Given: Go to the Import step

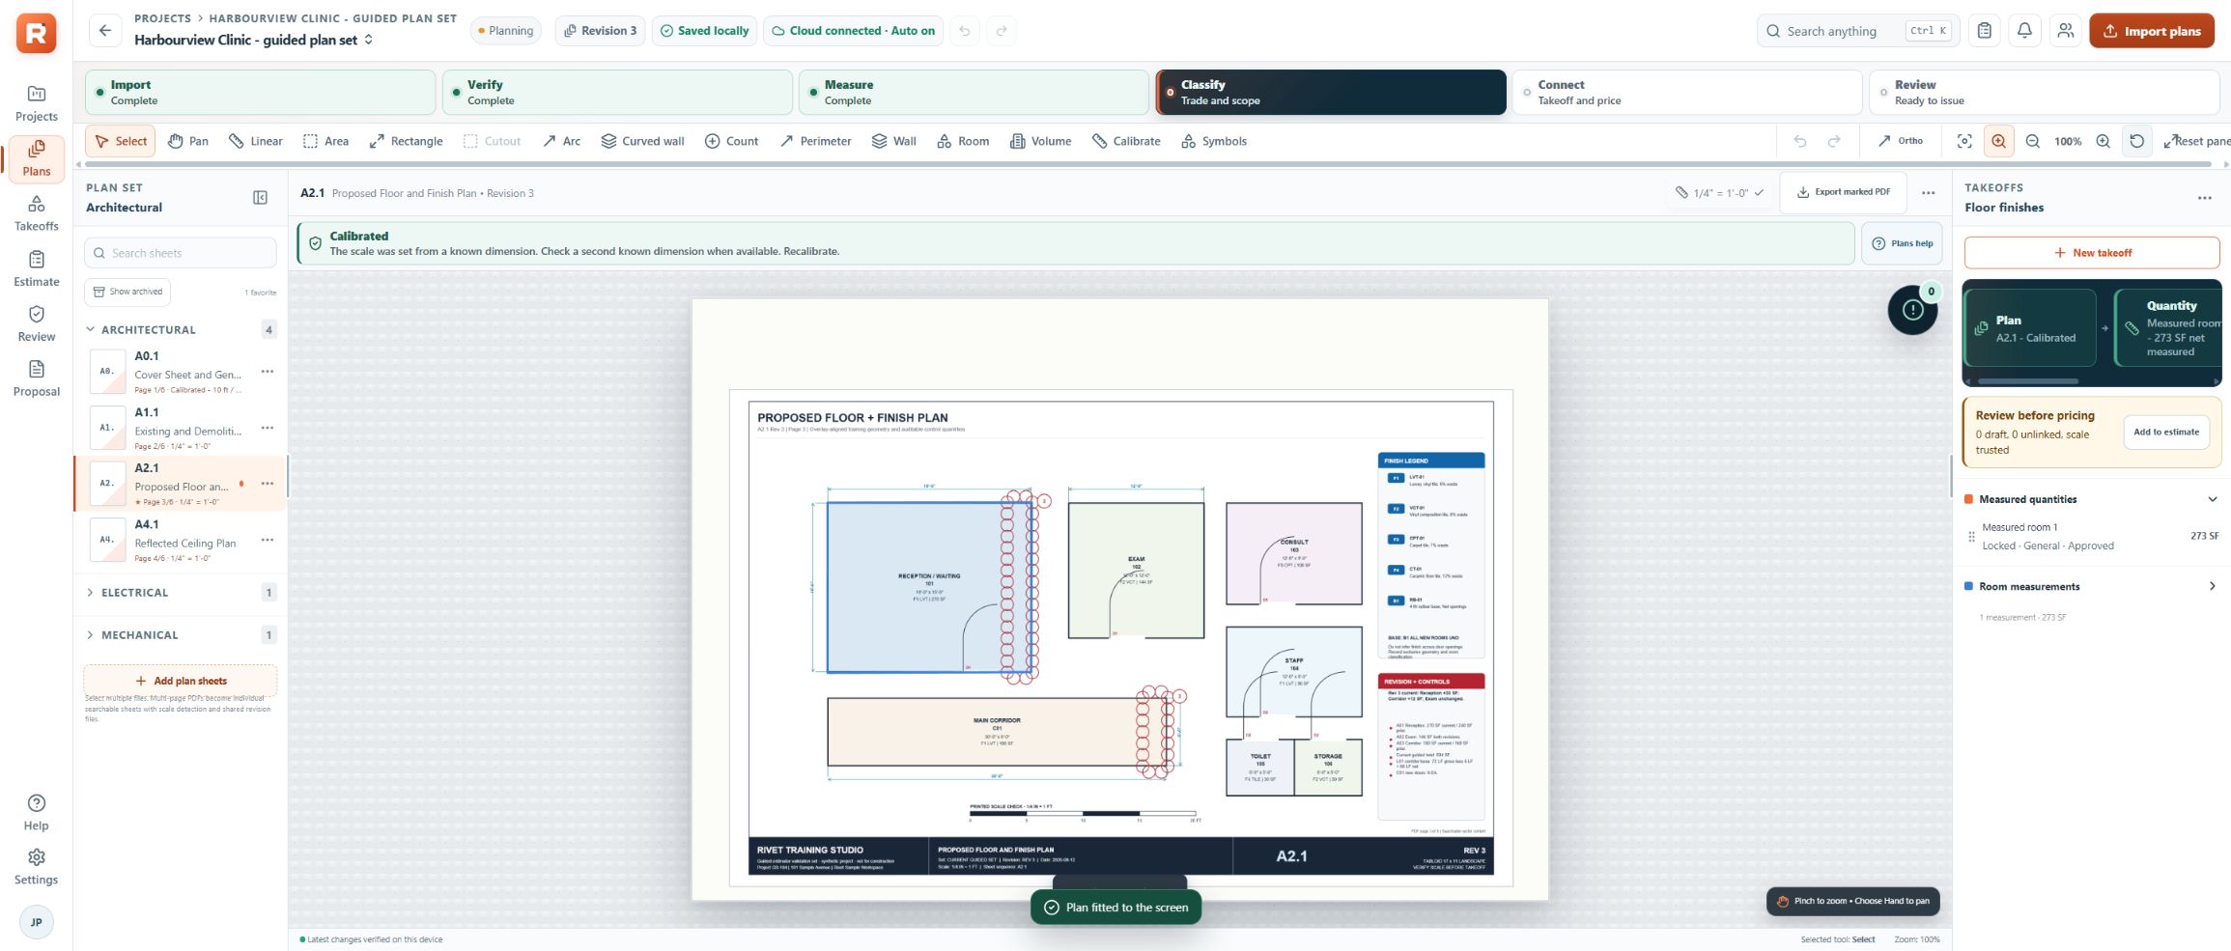Looking at the screenshot, I should pyautogui.click(x=260, y=93).
